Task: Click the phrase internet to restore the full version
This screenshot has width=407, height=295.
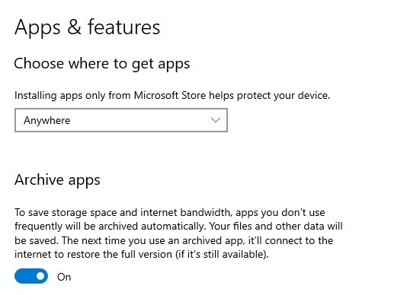Action: click(94, 255)
